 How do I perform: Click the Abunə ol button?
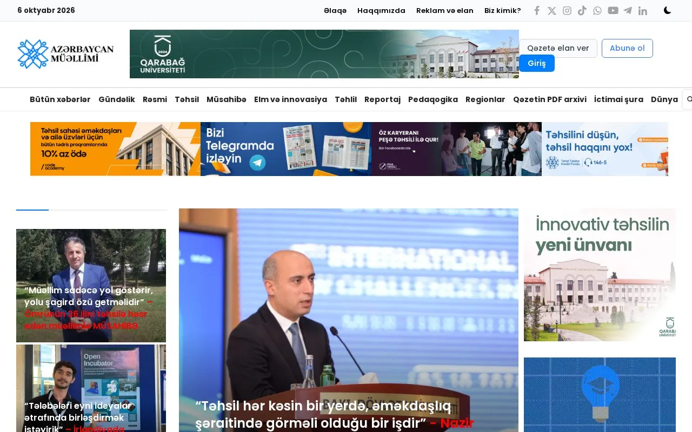pos(627,48)
